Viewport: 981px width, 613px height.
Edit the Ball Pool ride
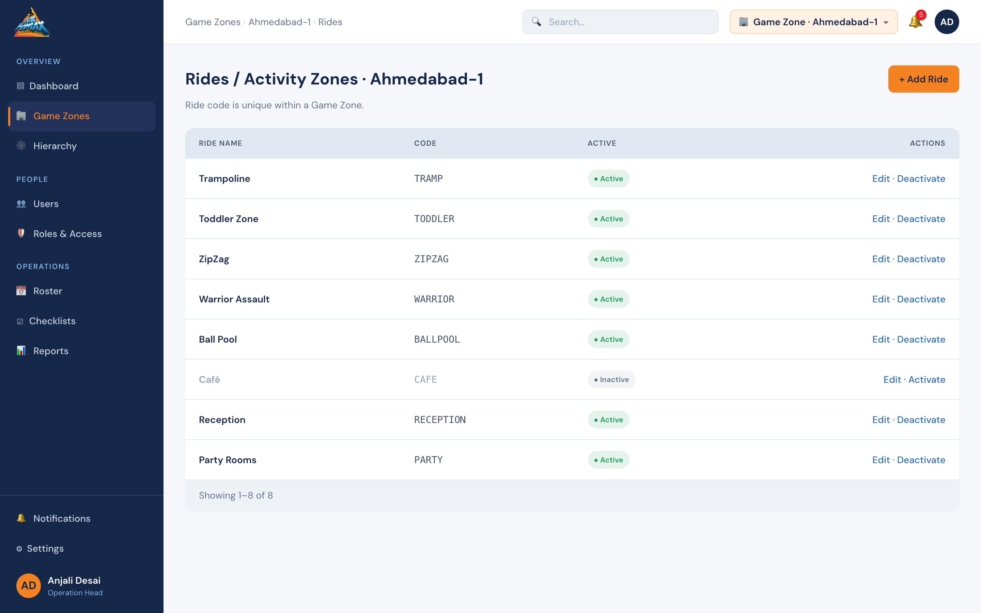881,339
